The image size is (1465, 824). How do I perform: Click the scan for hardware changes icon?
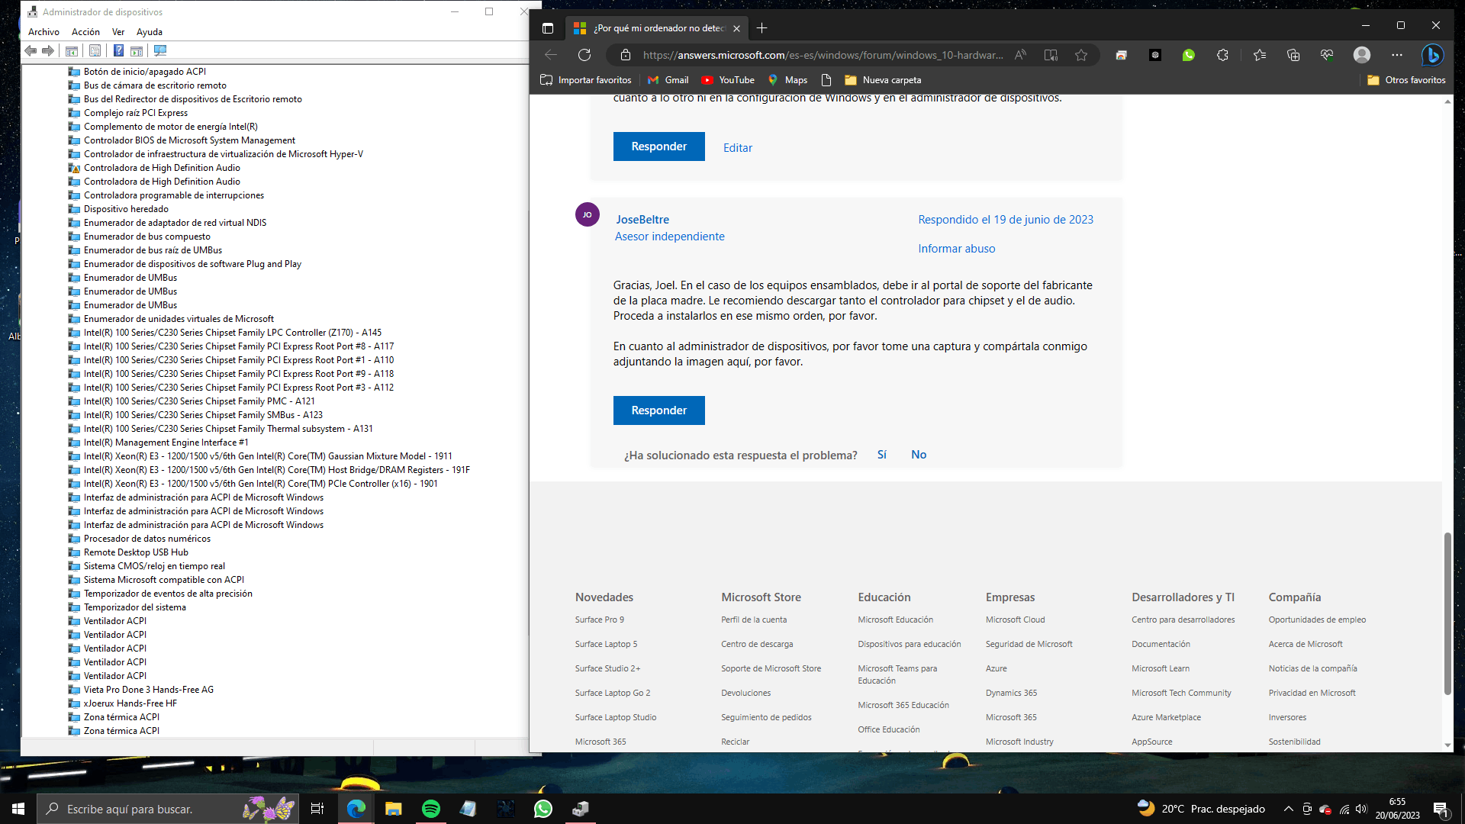160,51
